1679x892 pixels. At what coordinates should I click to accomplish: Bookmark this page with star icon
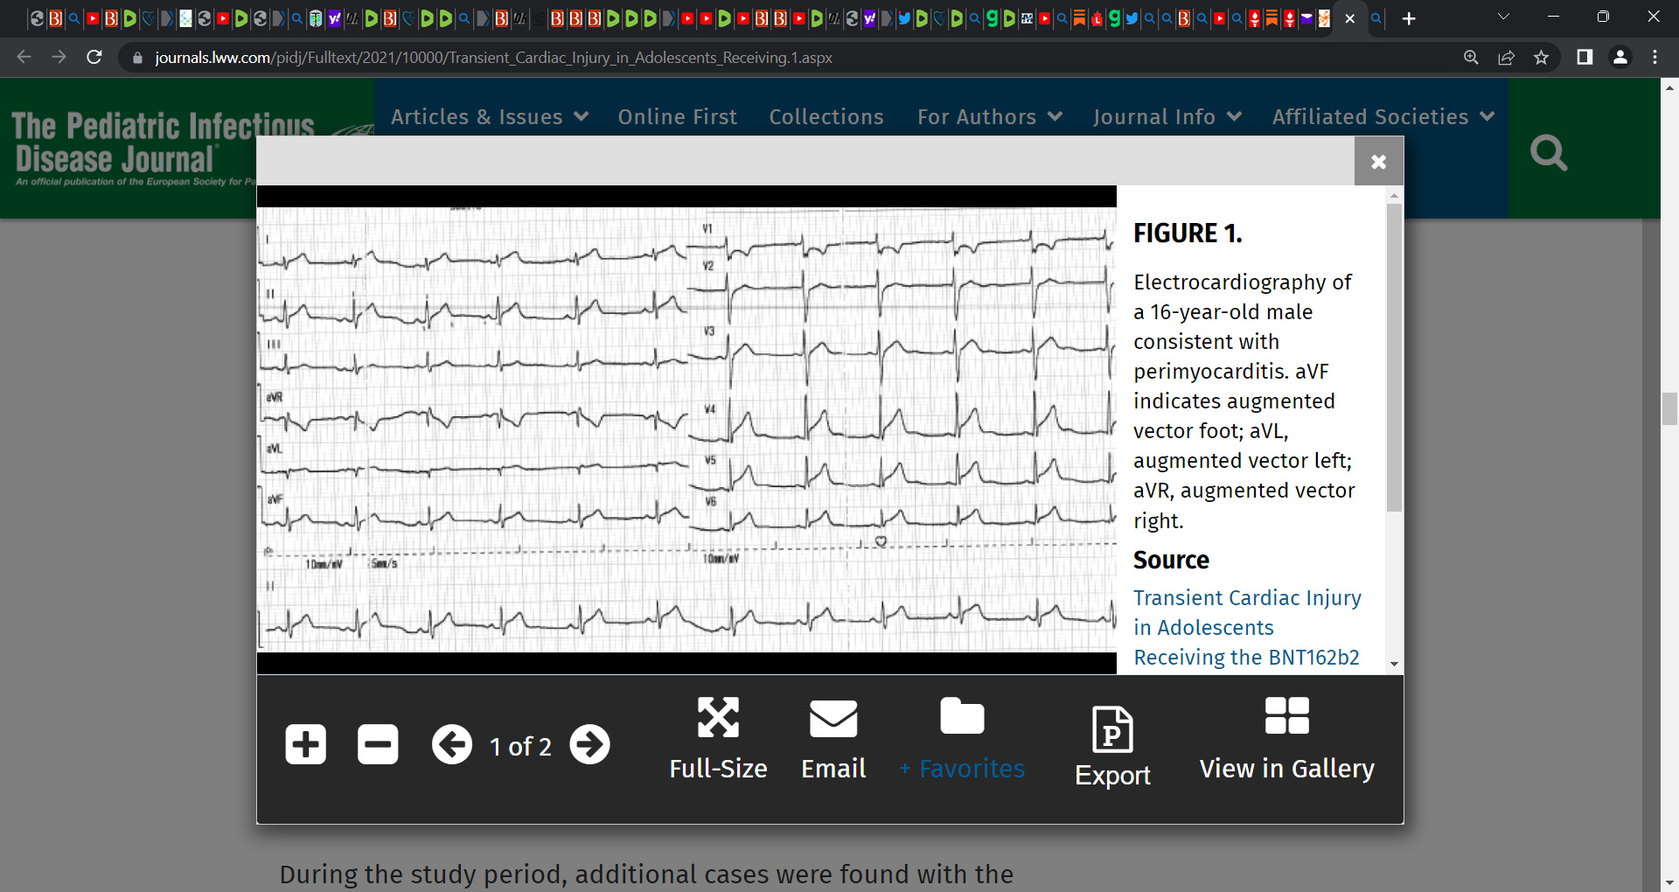point(1541,57)
